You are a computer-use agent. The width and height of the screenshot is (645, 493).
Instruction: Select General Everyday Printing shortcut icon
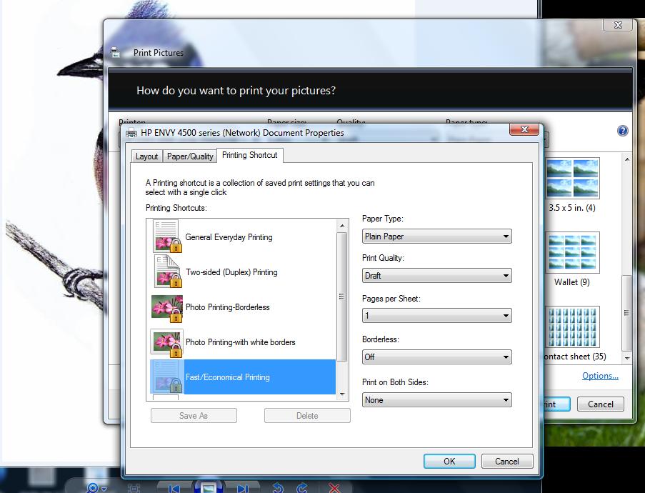point(167,236)
